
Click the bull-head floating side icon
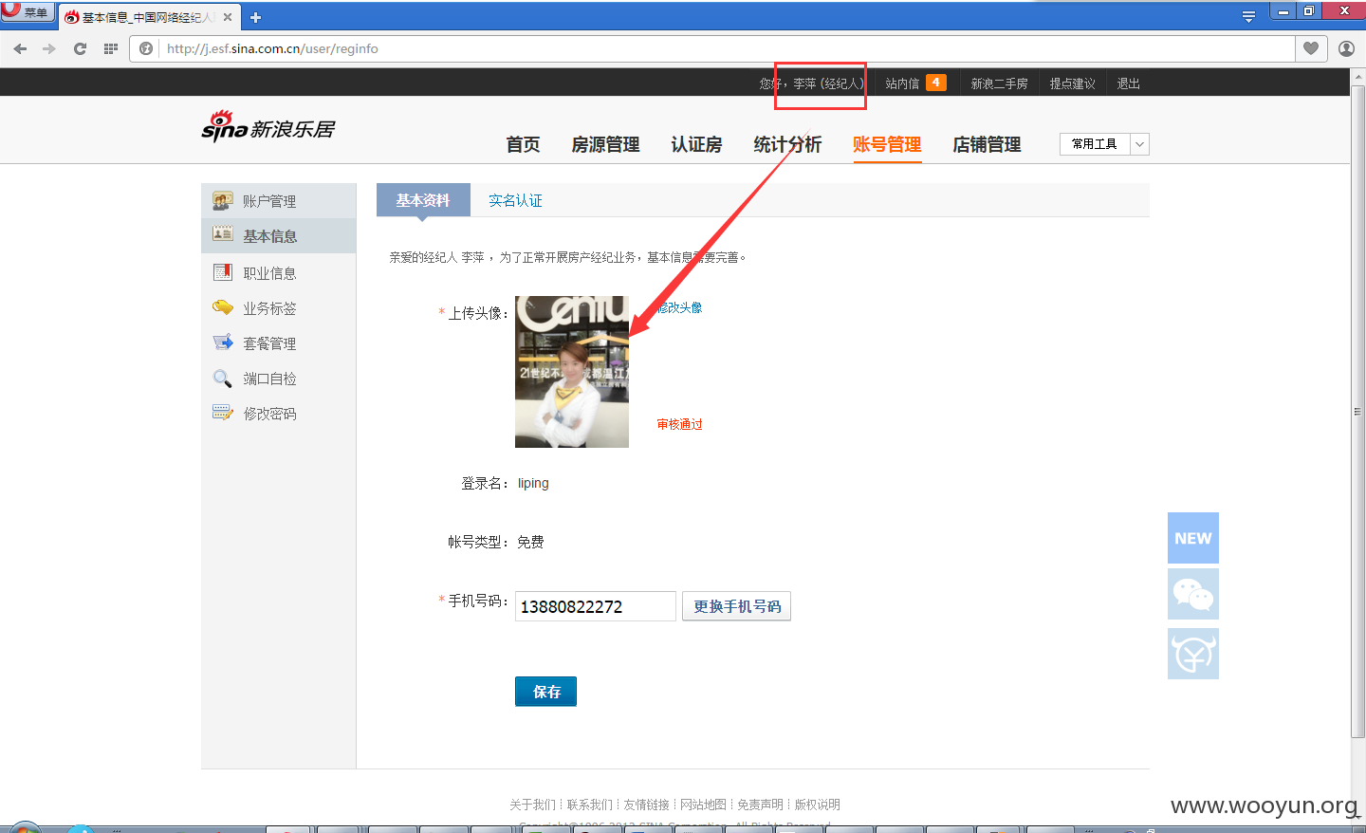1193,654
